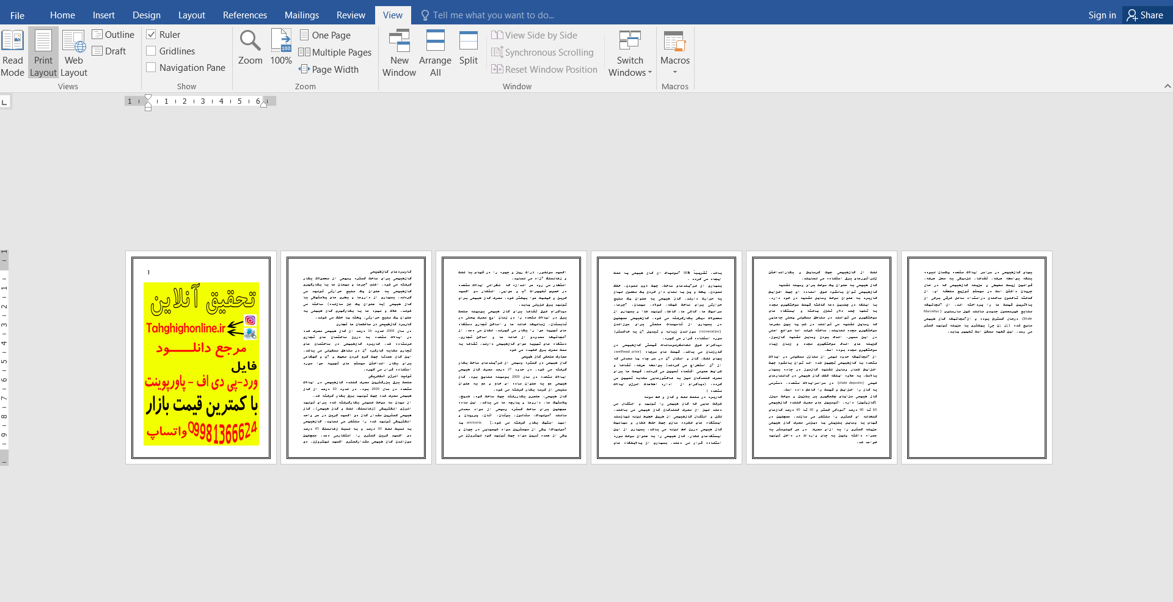Split the document window
The image size is (1173, 602).
(x=469, y=47)
